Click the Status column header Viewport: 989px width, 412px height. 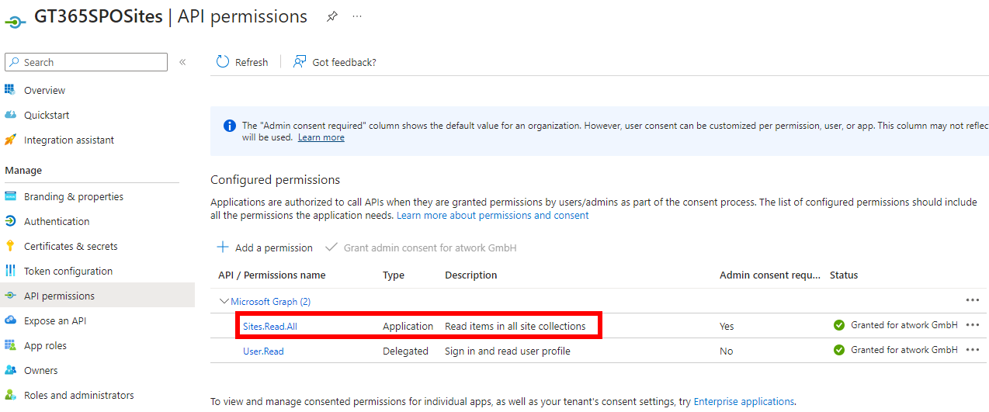click(844, 275)
